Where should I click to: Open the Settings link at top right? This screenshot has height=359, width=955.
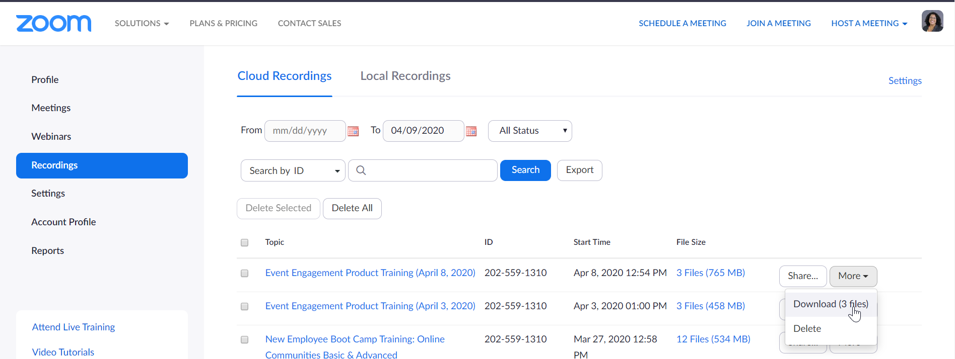(x=905, y=81)
